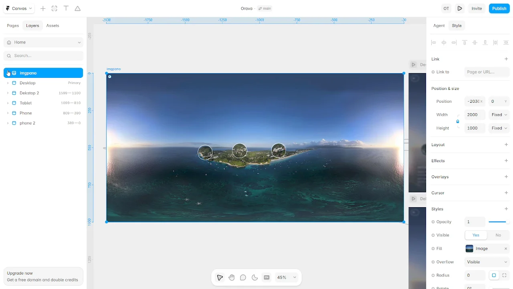513x289 pixels.
Task: Open the 45% zoom level dropdown
Action: coord(287,277)
